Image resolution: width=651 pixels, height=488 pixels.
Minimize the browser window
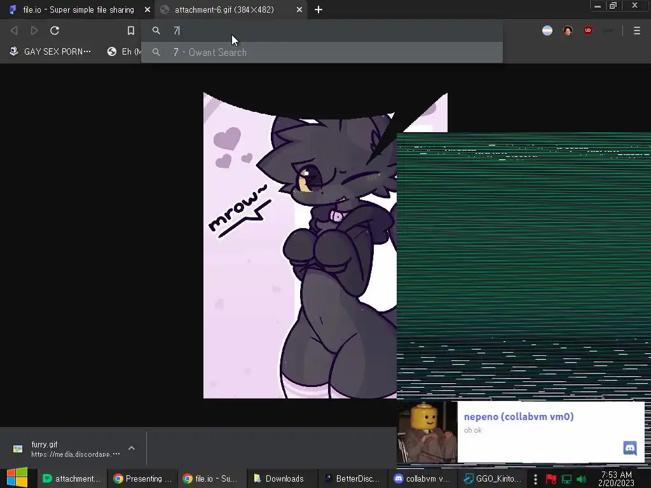(x=598, y=5)
